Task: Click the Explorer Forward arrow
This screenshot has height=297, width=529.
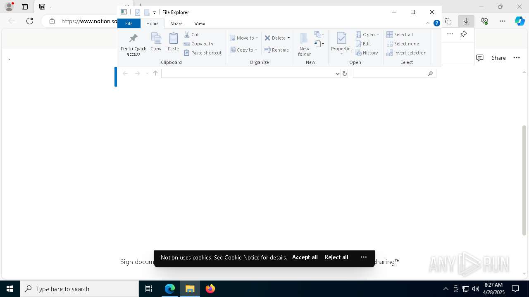Action: [x=137, y=73]
